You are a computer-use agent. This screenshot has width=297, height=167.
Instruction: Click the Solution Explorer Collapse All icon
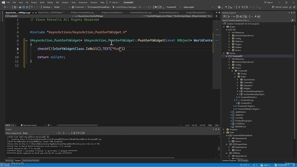click(x=237, y=17)
